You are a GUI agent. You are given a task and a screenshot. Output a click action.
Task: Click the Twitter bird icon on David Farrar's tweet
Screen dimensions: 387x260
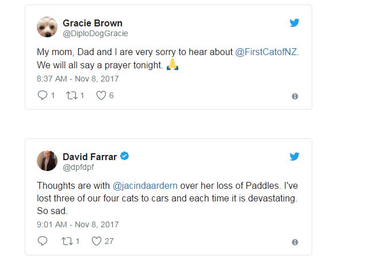[294, 156]
